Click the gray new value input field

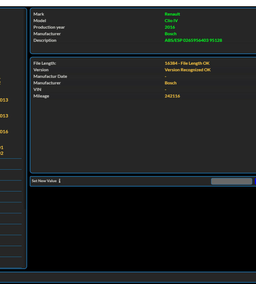pyautogui.click(x=231, y=181)
